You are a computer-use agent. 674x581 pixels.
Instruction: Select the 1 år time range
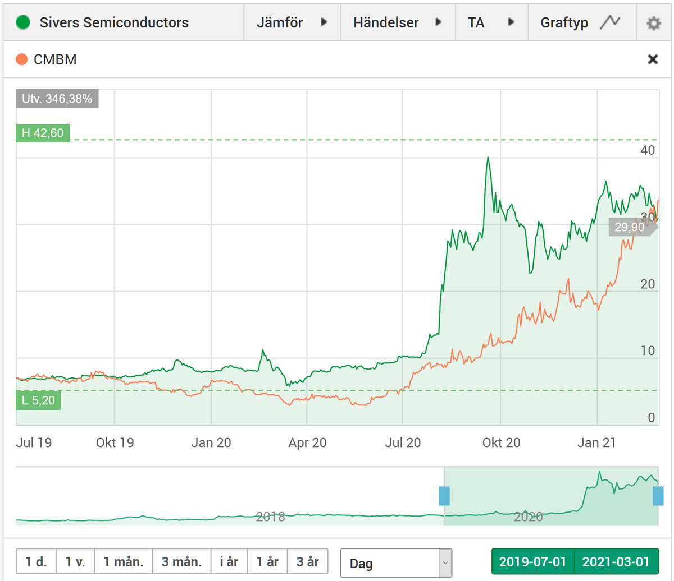(267, 561)
